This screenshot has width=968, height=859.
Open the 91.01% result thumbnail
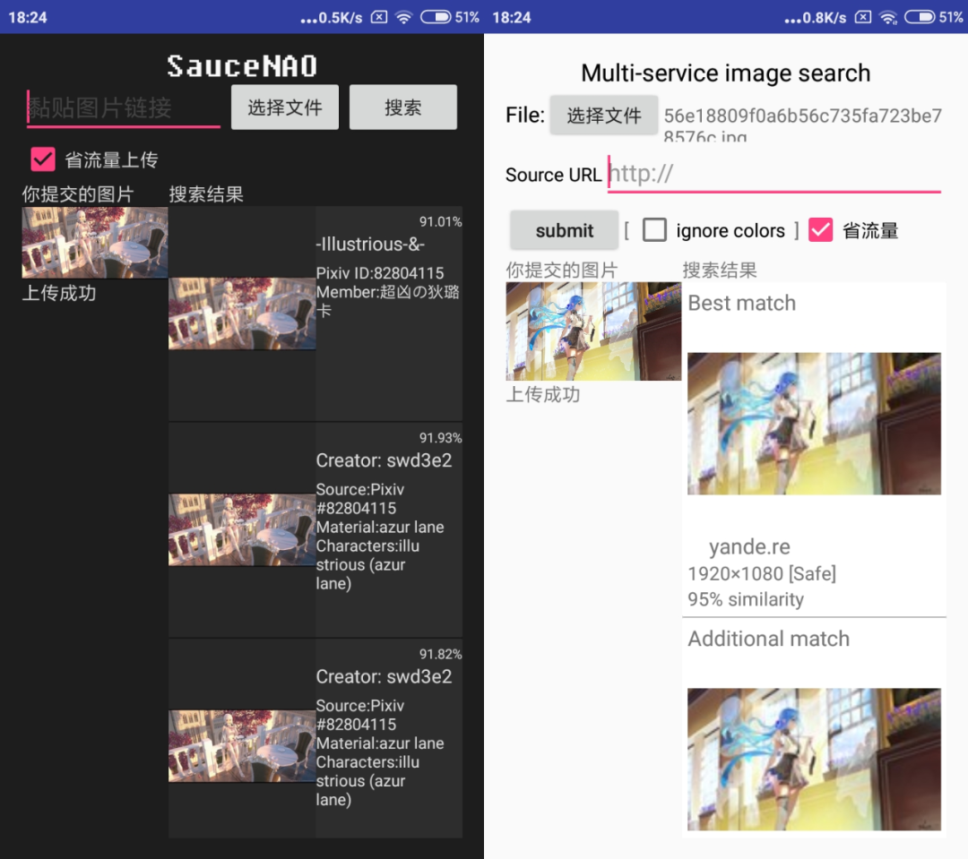[x=242, y=314]
